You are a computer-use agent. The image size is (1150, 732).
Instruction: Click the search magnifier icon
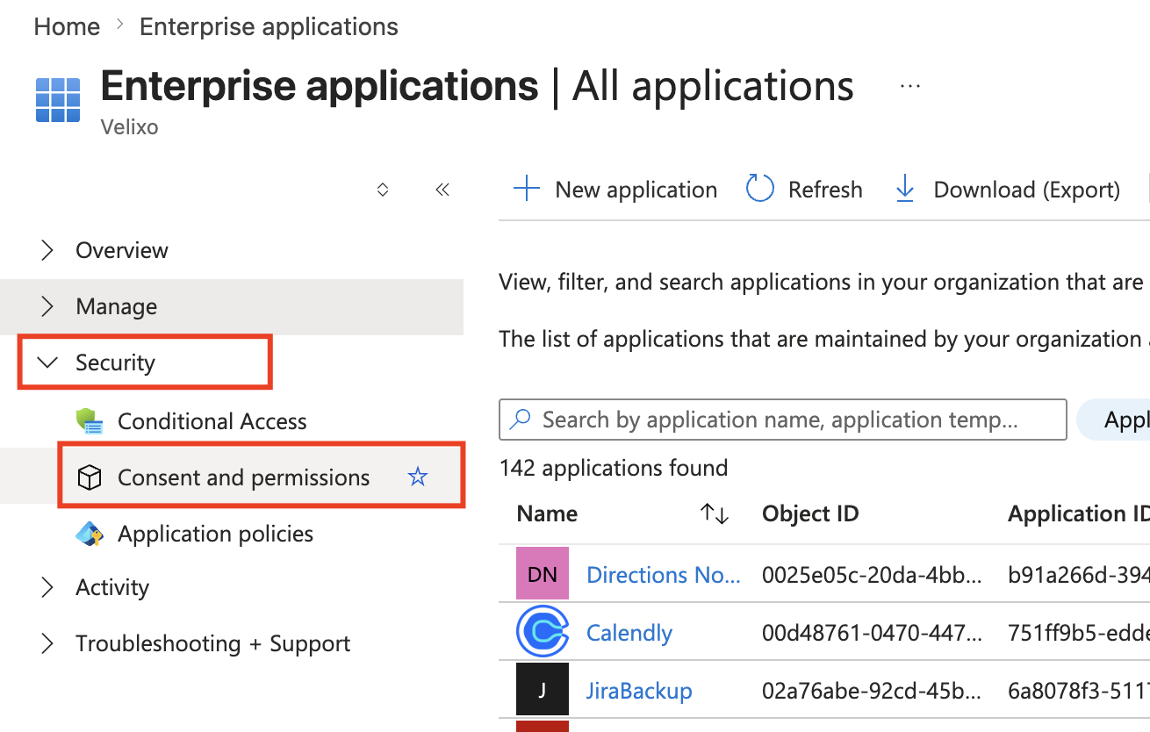521,420
